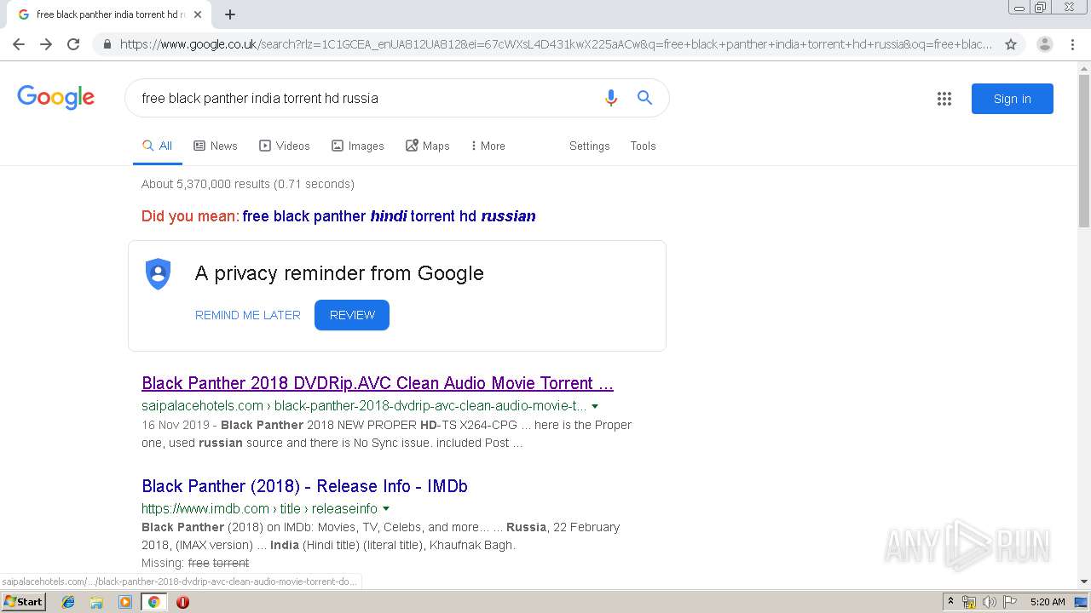The height and width of the screenshot is (613, 1091).
Task: Bookmark this page with the star icon
Action: tap(1011, 44)
